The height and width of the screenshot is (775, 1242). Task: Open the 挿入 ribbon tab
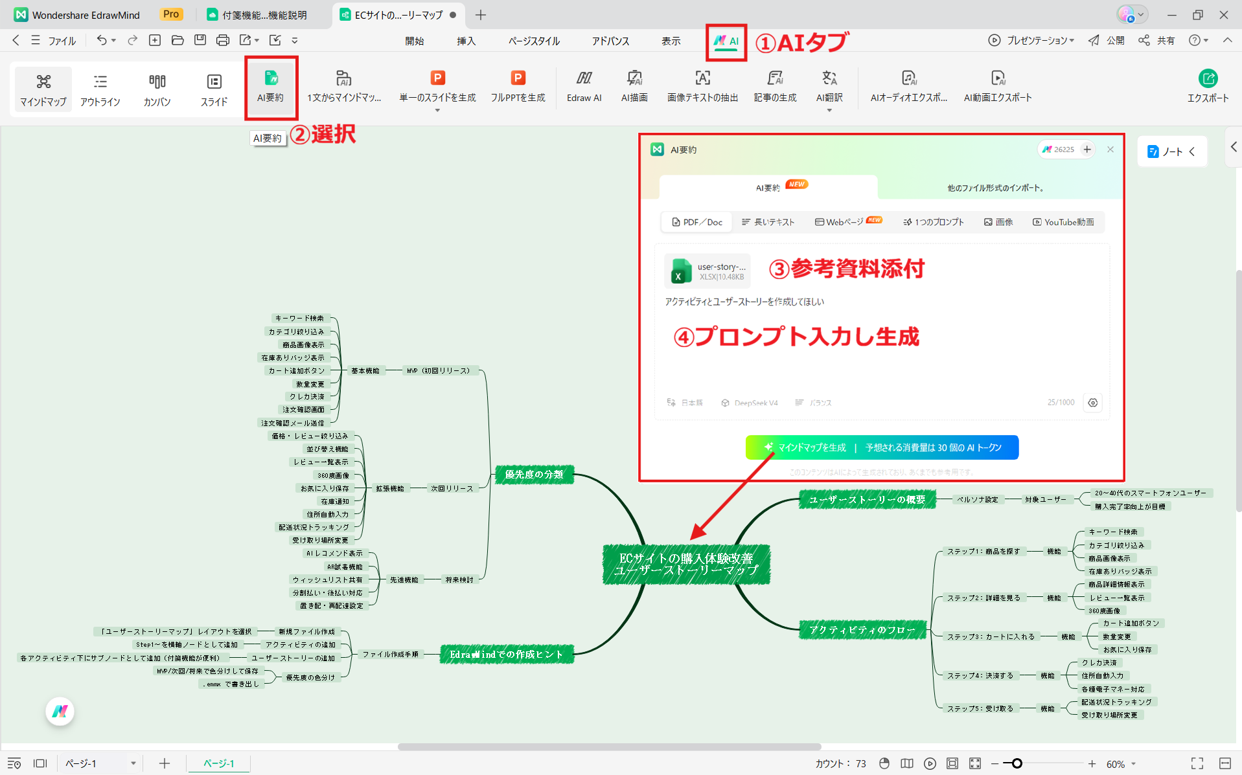pyautogui.click(x=466, y=41)
